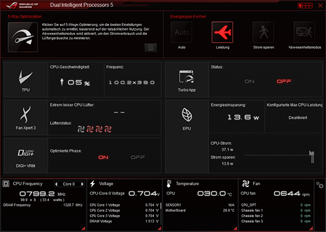Viewport: 326px width, 232px height.
Task: Click the 0799.2 MHz frequency readout
Action: (x=42, y=194)
